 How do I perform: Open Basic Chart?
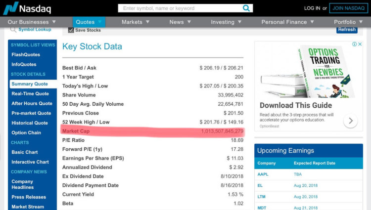(25, 152)
